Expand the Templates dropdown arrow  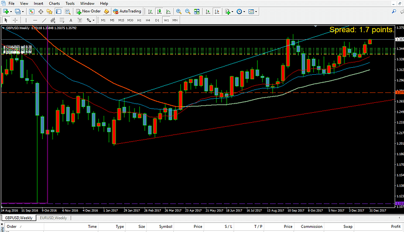click(x=256, y=12)
